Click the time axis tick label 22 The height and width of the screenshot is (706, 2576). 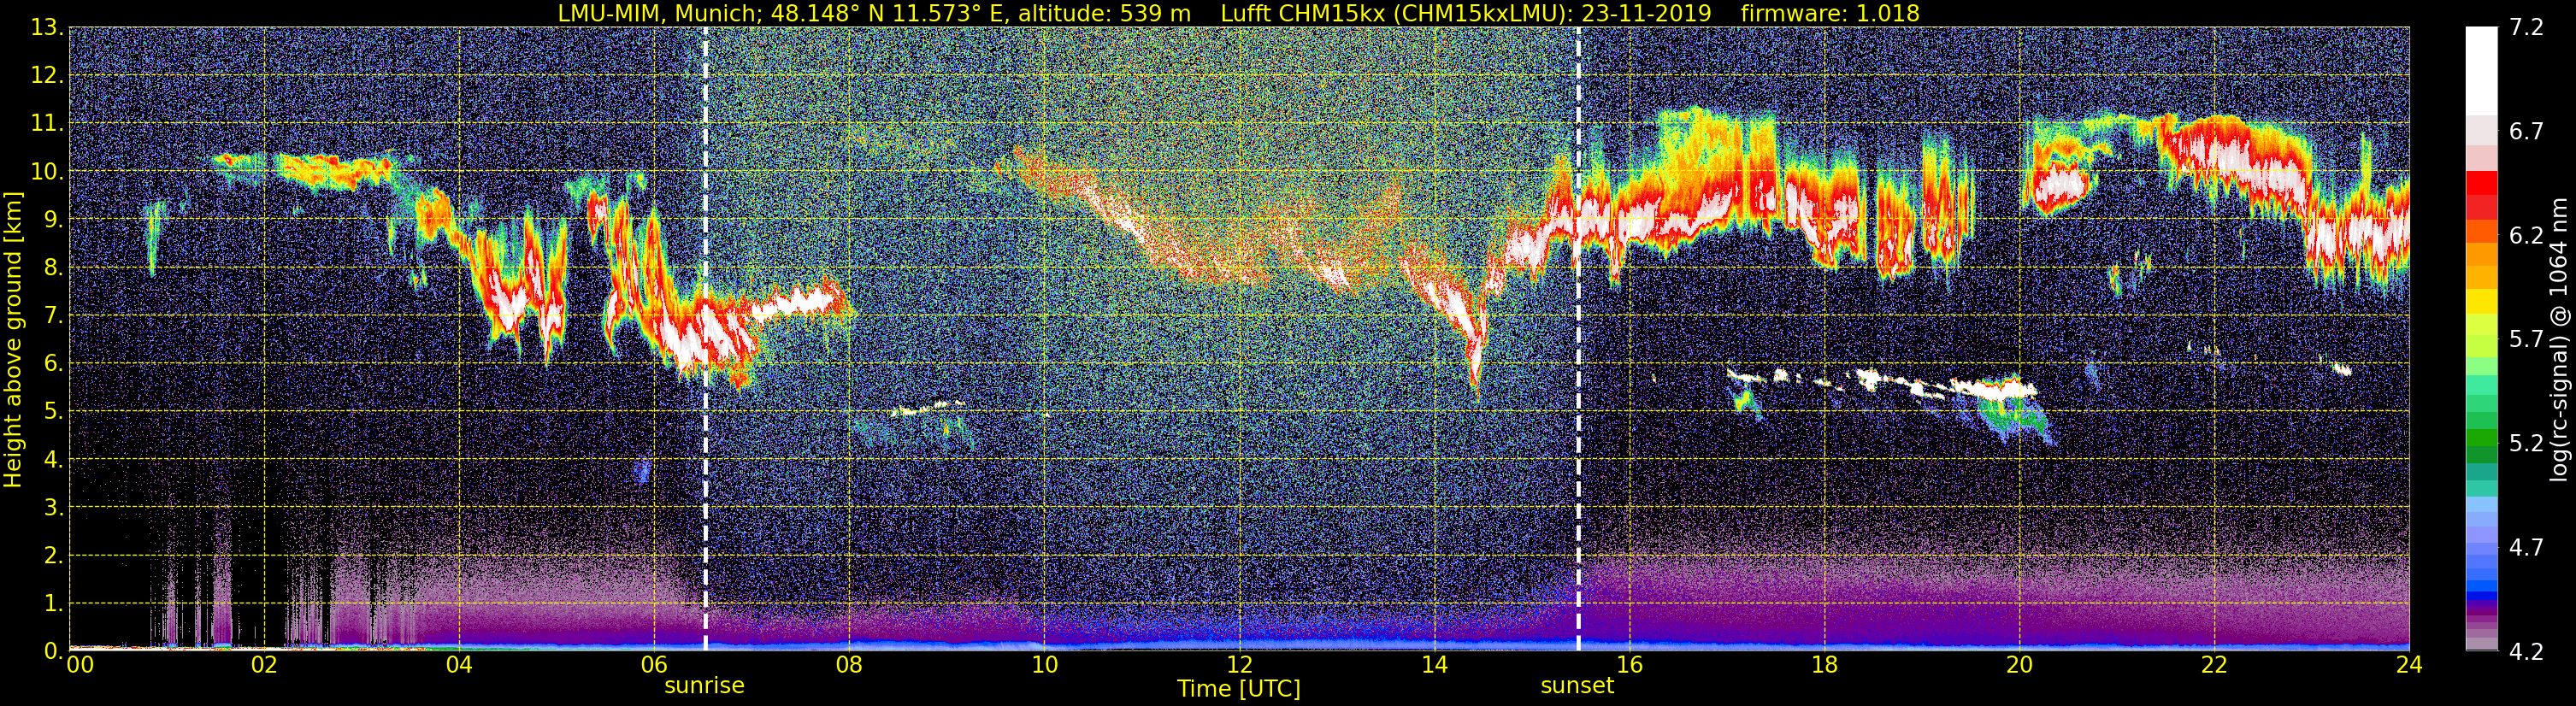(2214, 665)
